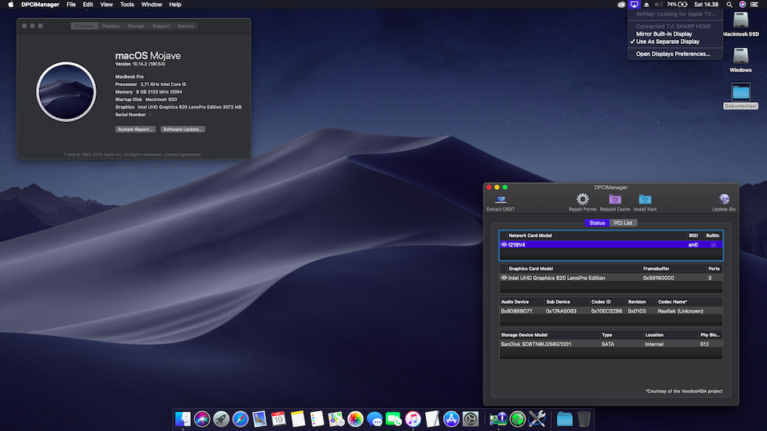The image size is (767, 431).
Task: Click framebuffer value 0x59160000
Action: tap(658, 278)
